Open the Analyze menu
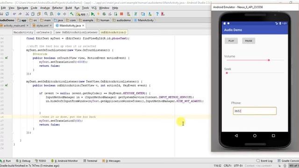Image resolution: width=299 pixels, height=168 pixels. pos(45,8)
